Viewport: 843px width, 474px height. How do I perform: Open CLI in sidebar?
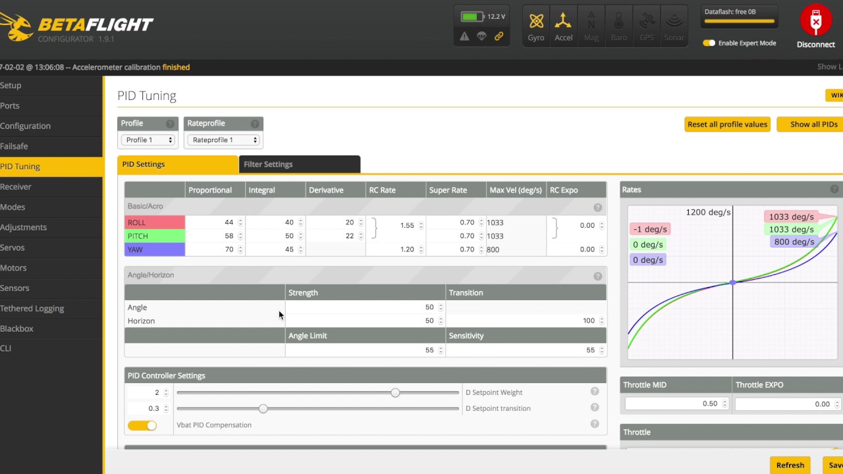(51, 348)
